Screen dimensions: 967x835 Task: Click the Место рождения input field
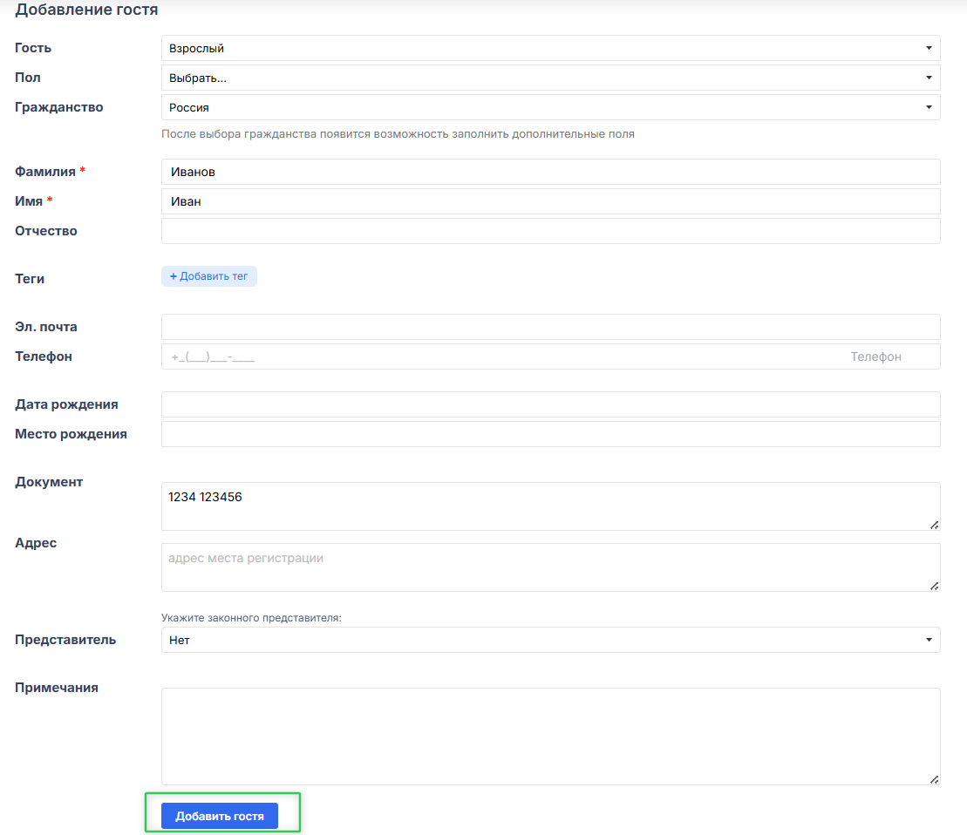[x=550, y=434]
